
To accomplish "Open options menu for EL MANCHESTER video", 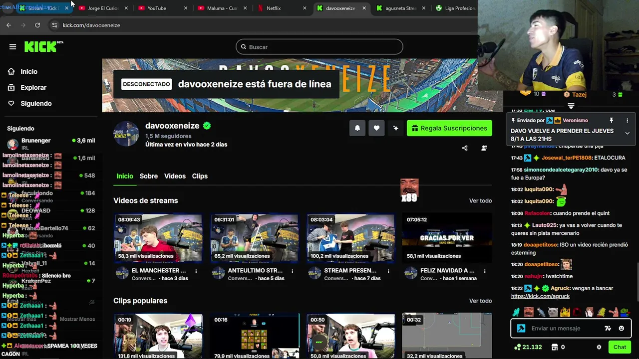I will coord(196,271).
